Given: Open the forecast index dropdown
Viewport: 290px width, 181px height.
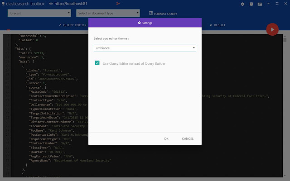Looking at the screenshot, I should tap(39, 13).
